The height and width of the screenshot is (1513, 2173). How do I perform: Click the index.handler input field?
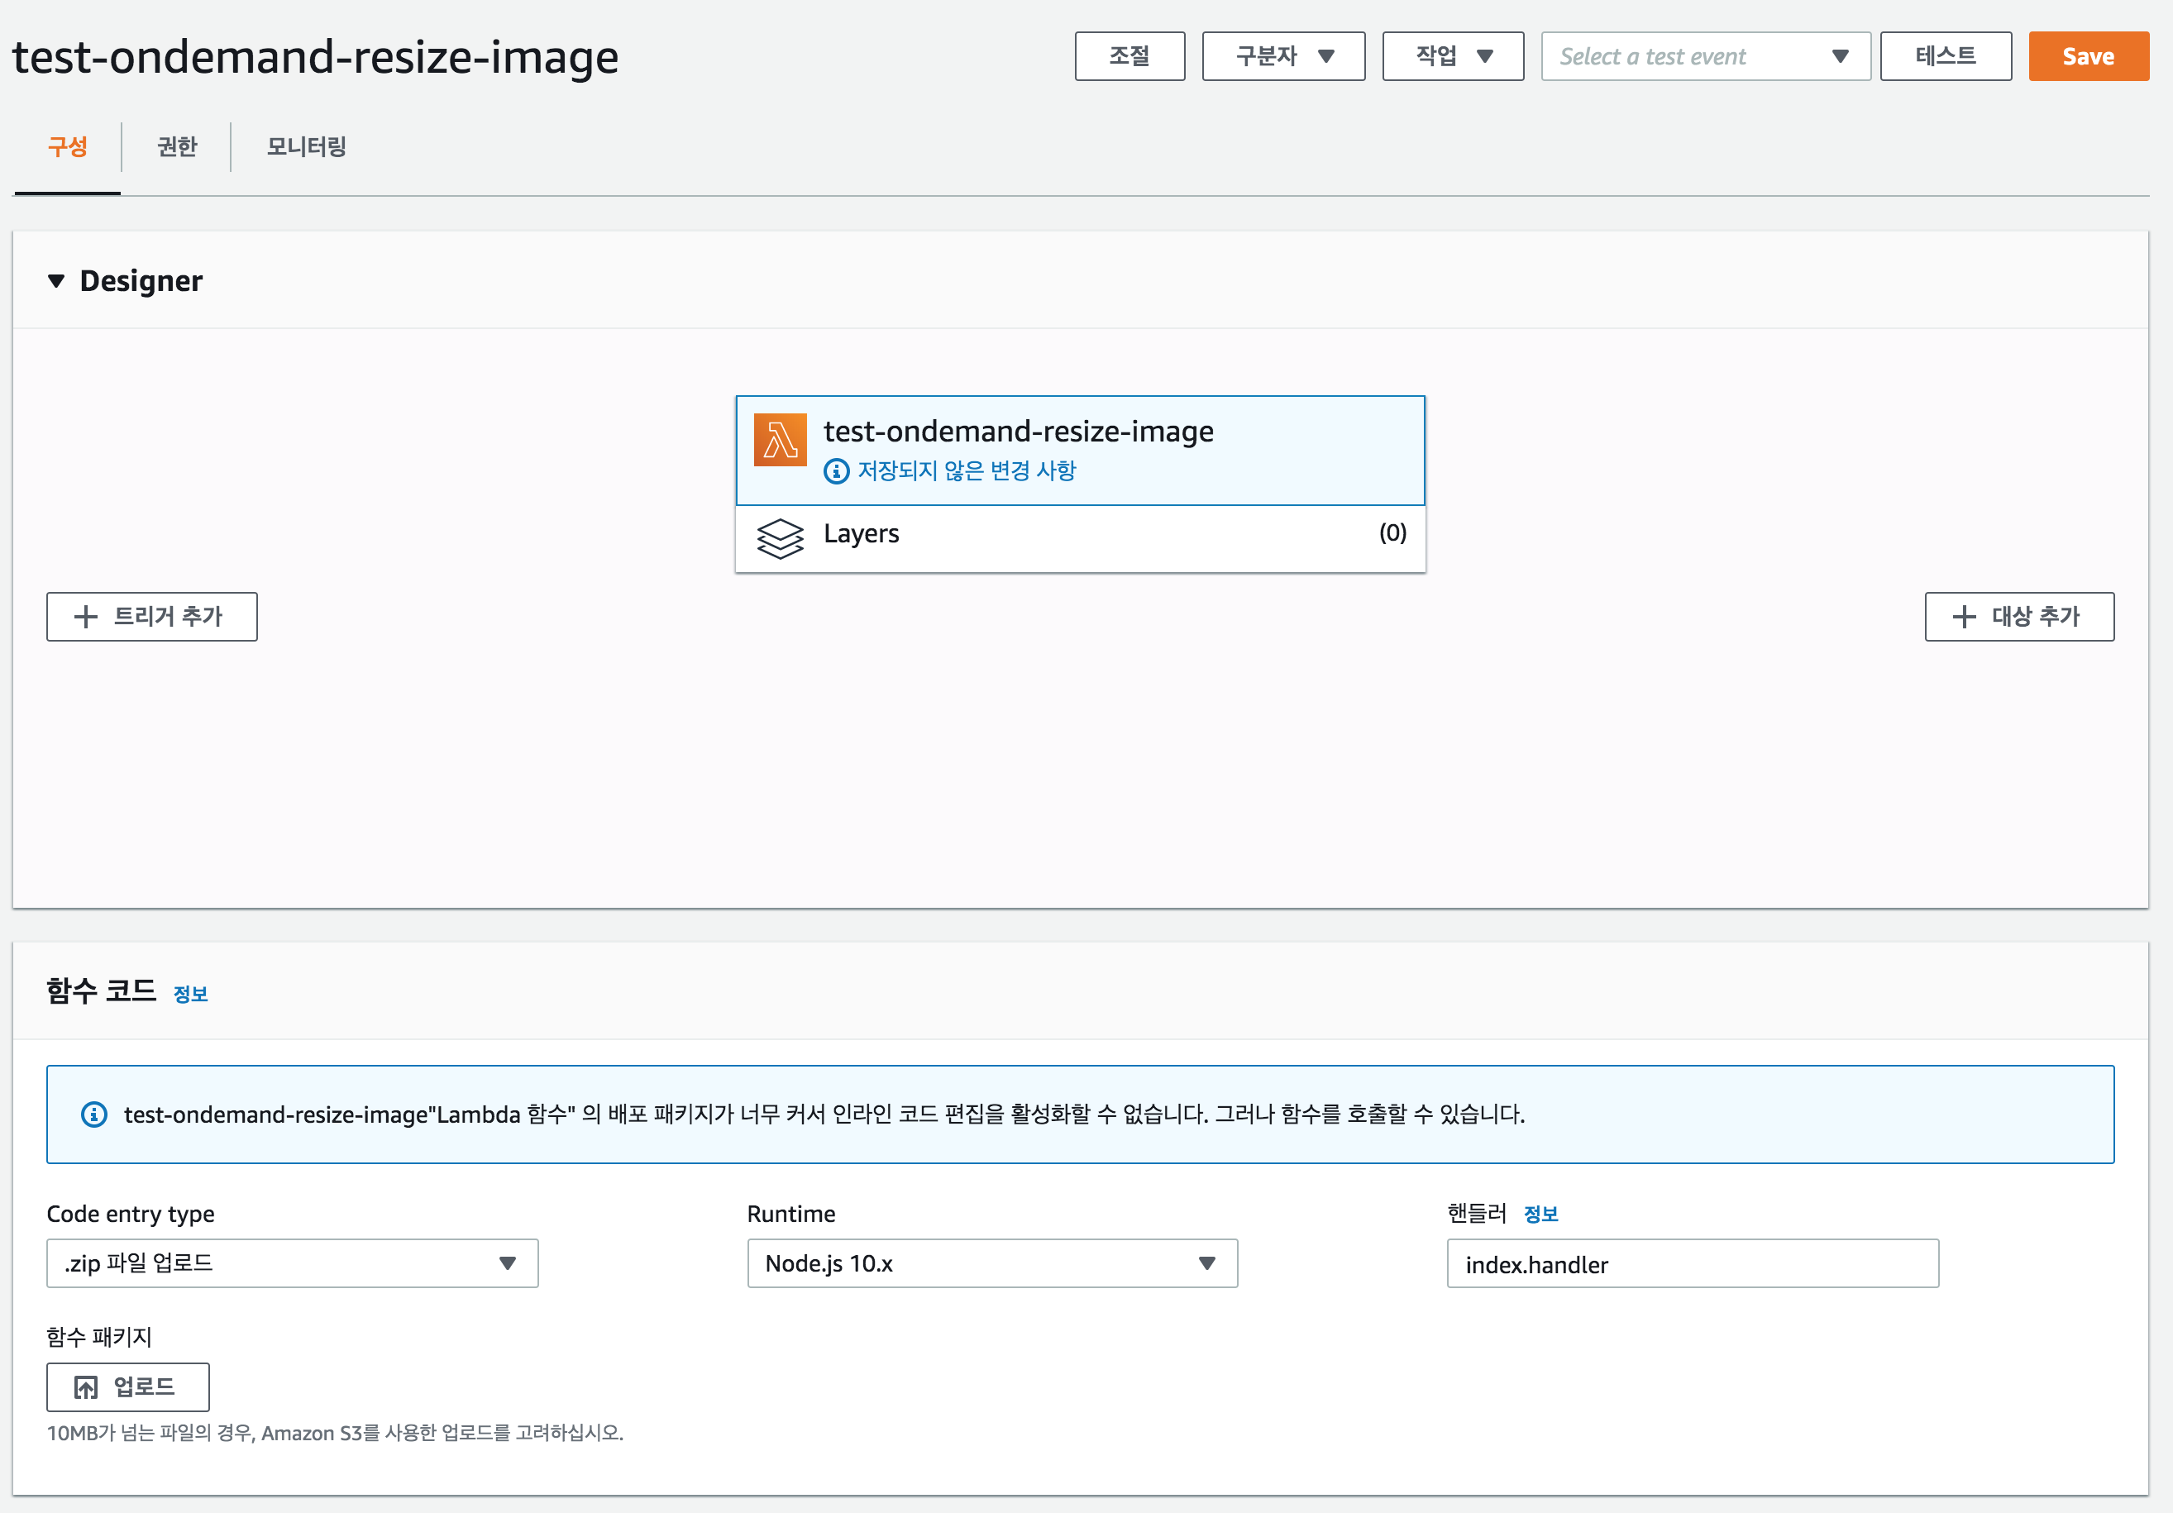(x=1691, y=1264)
